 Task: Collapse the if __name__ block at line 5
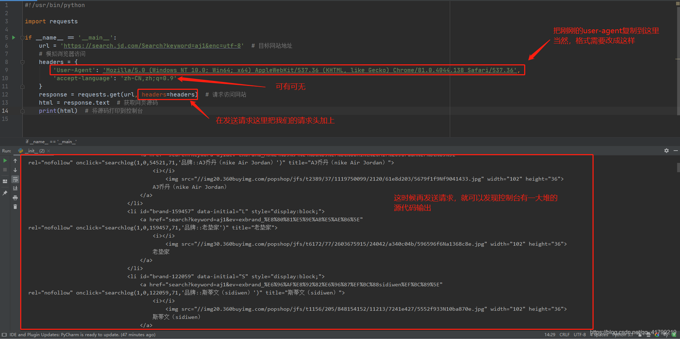22,37
